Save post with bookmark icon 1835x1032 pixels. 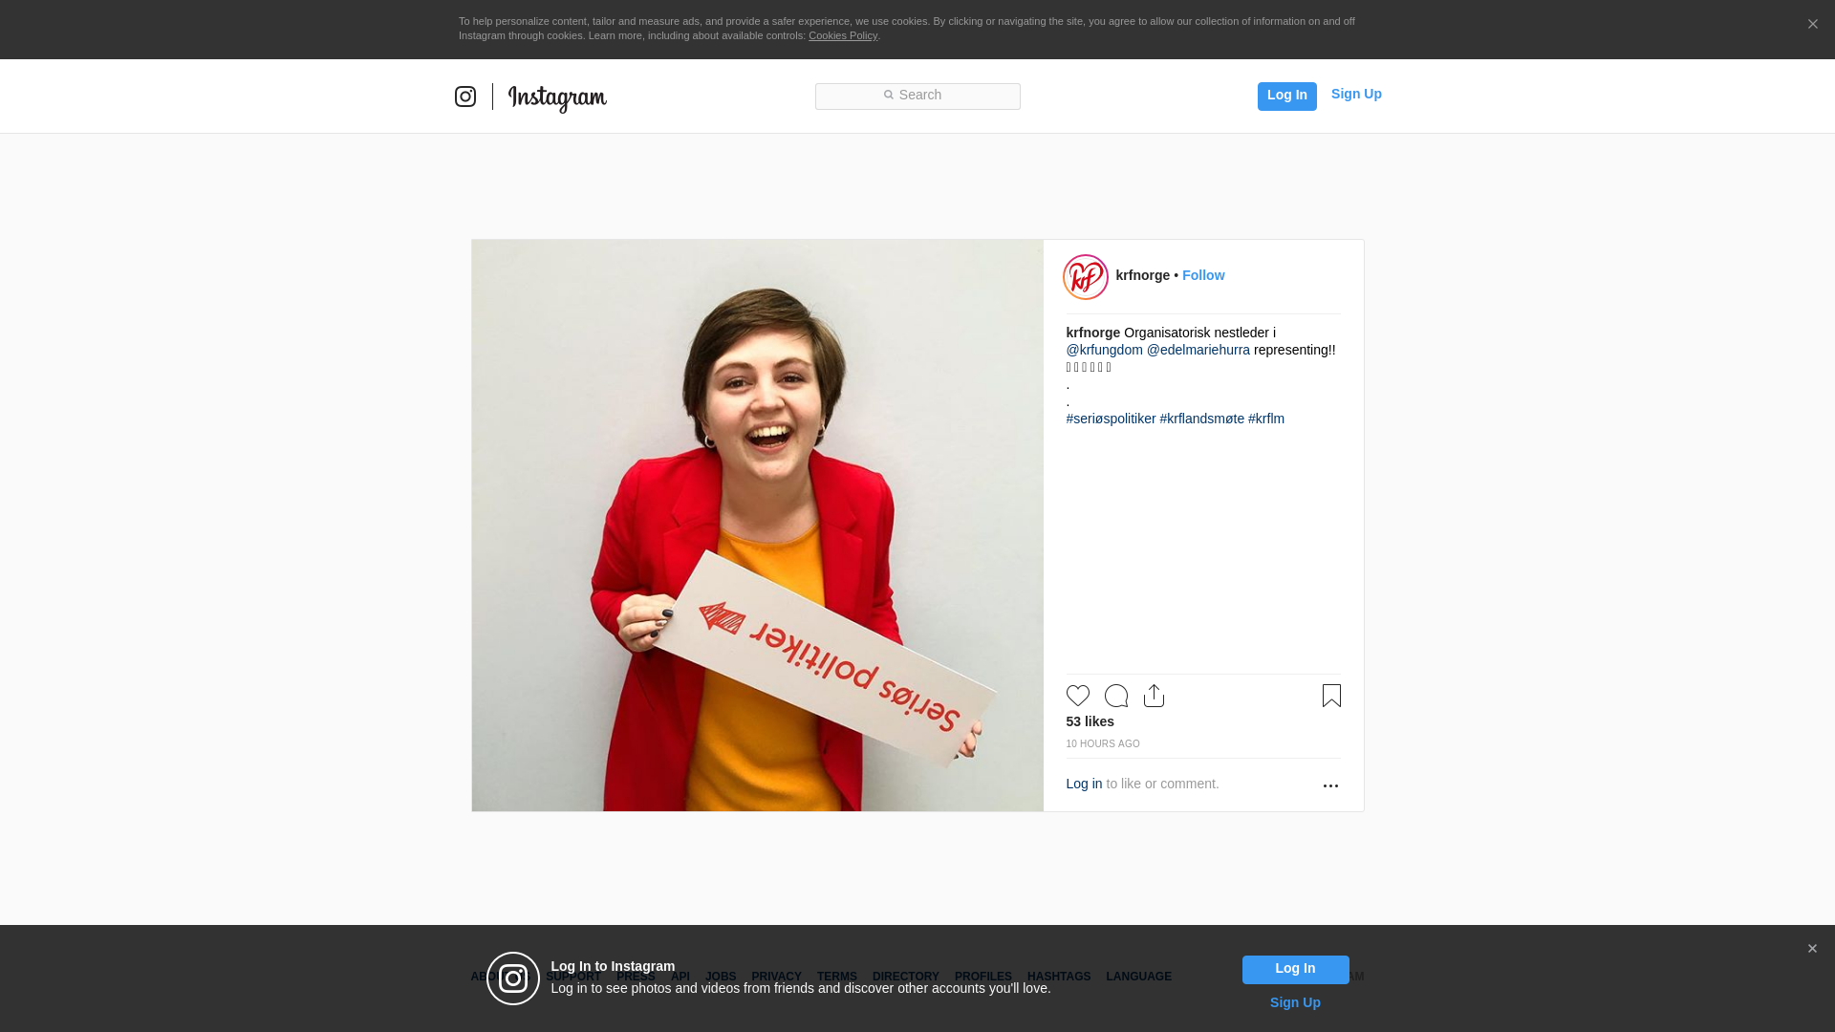click(1331, 696)
